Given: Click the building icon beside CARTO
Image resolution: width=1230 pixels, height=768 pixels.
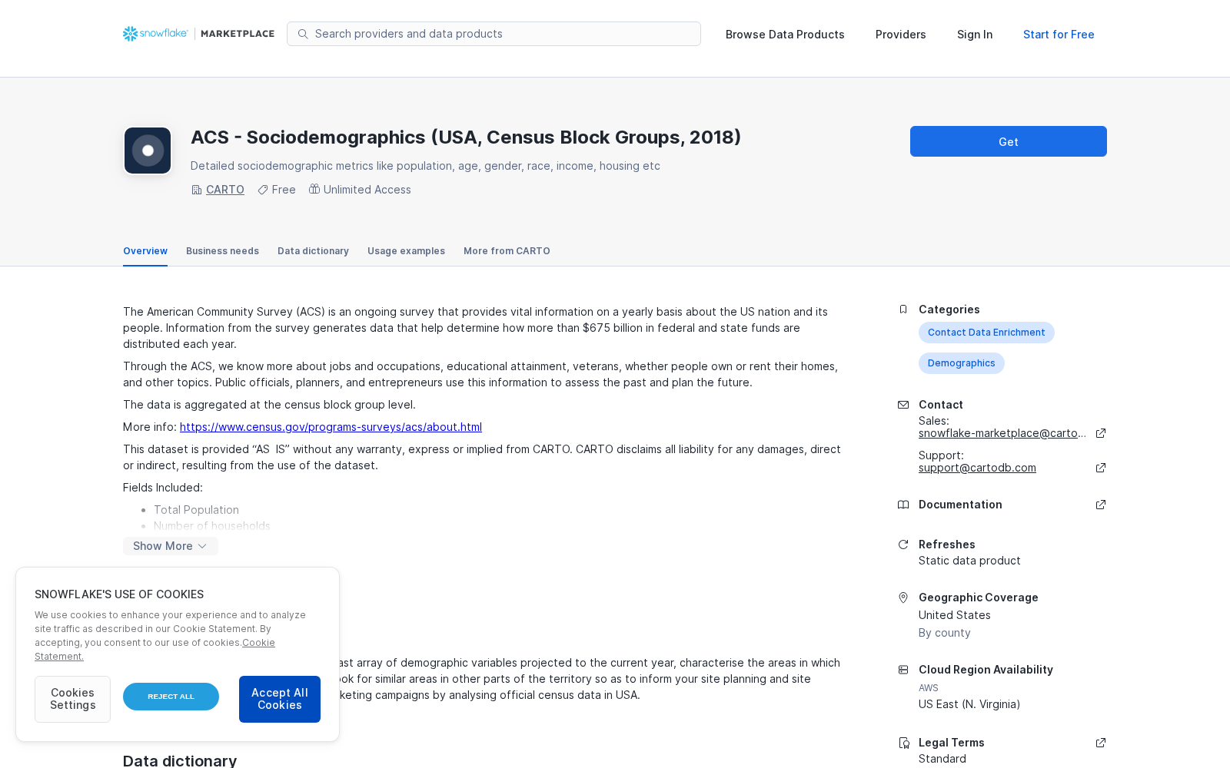Looking at the screenshot, I should pos(197,190).
